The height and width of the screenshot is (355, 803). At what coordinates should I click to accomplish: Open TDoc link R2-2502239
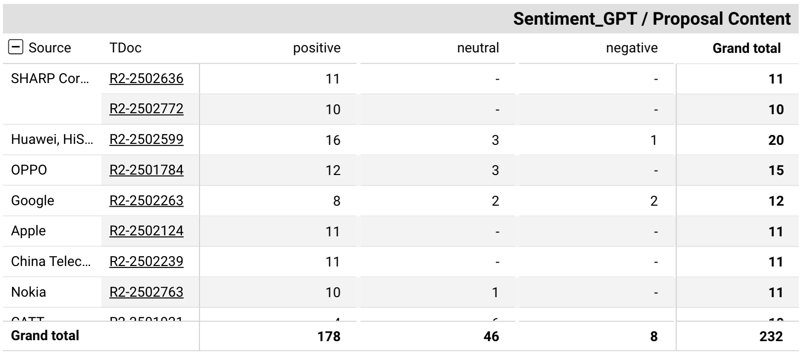(146, 262)
